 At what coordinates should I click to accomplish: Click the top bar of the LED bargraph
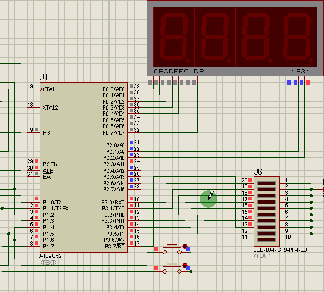(x=267, y=183)
